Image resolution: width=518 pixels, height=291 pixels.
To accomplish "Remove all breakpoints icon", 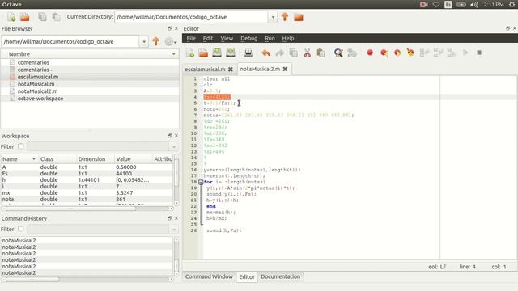I will pos(410,52).
